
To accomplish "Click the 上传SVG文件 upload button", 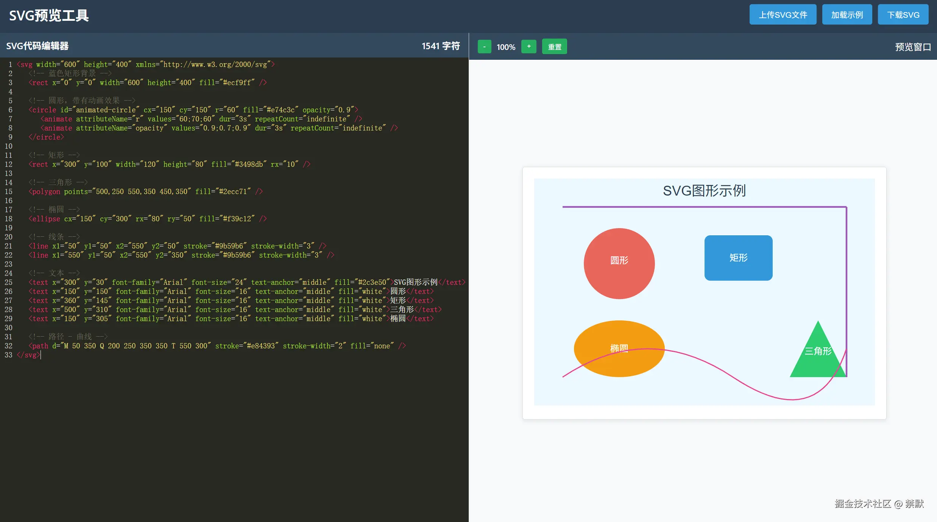I will tap(783, 15).
